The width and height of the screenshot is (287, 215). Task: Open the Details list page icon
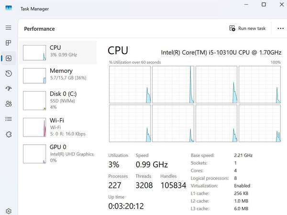[9, 119]
